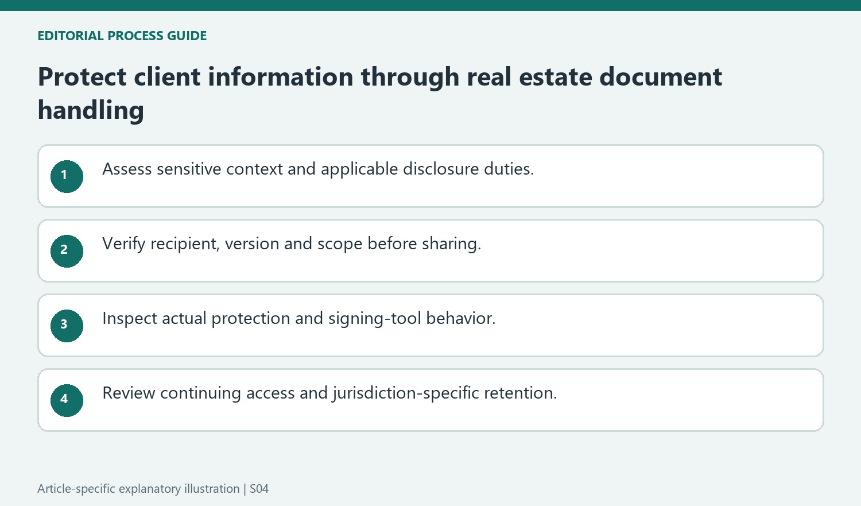Select text 'Verify recipient, version and scope before sharing.'

click(292, 244)
